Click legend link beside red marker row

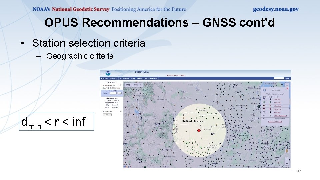278,106
